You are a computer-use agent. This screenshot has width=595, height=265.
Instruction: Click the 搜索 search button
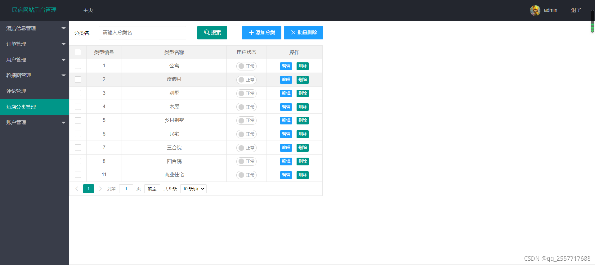pos(212,33)
